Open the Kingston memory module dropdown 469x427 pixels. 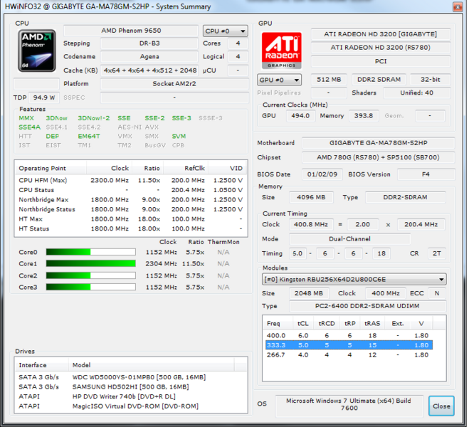pyautogui.click(x=354, y=279)
